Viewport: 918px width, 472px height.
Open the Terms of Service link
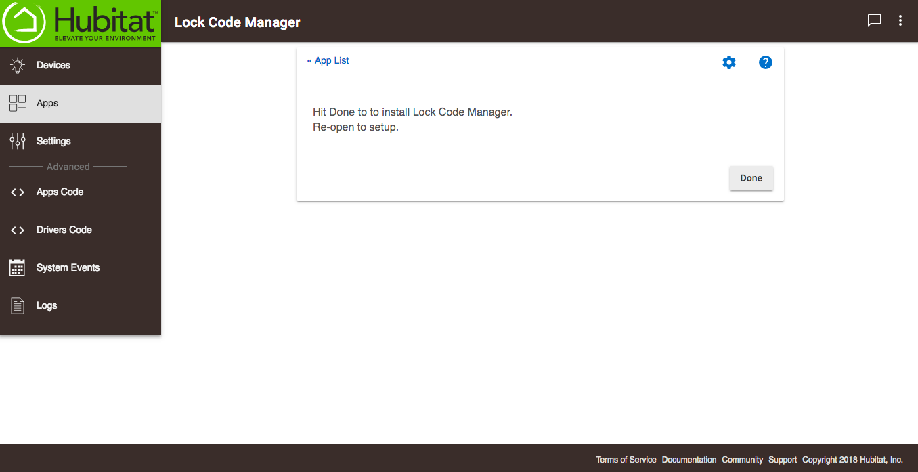(626, 460)
